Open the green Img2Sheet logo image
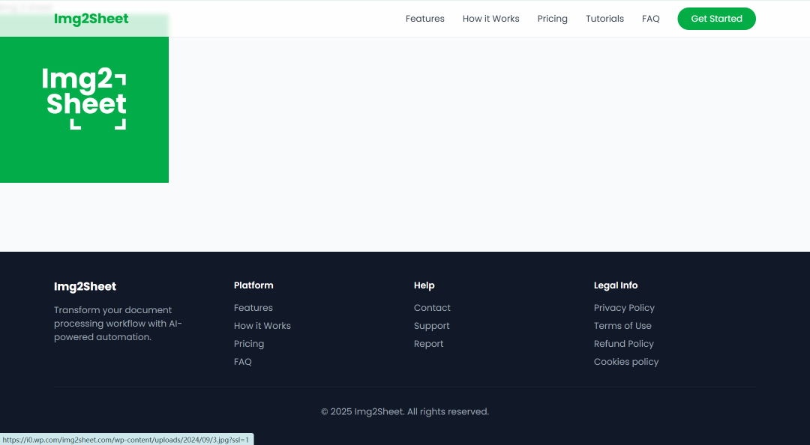Image resolution: width=810 pixels, height=445 pixels. (x=84, y=109)
